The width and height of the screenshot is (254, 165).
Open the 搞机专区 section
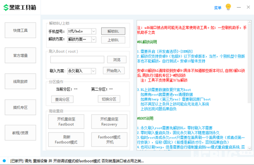[x=20, y=107]
